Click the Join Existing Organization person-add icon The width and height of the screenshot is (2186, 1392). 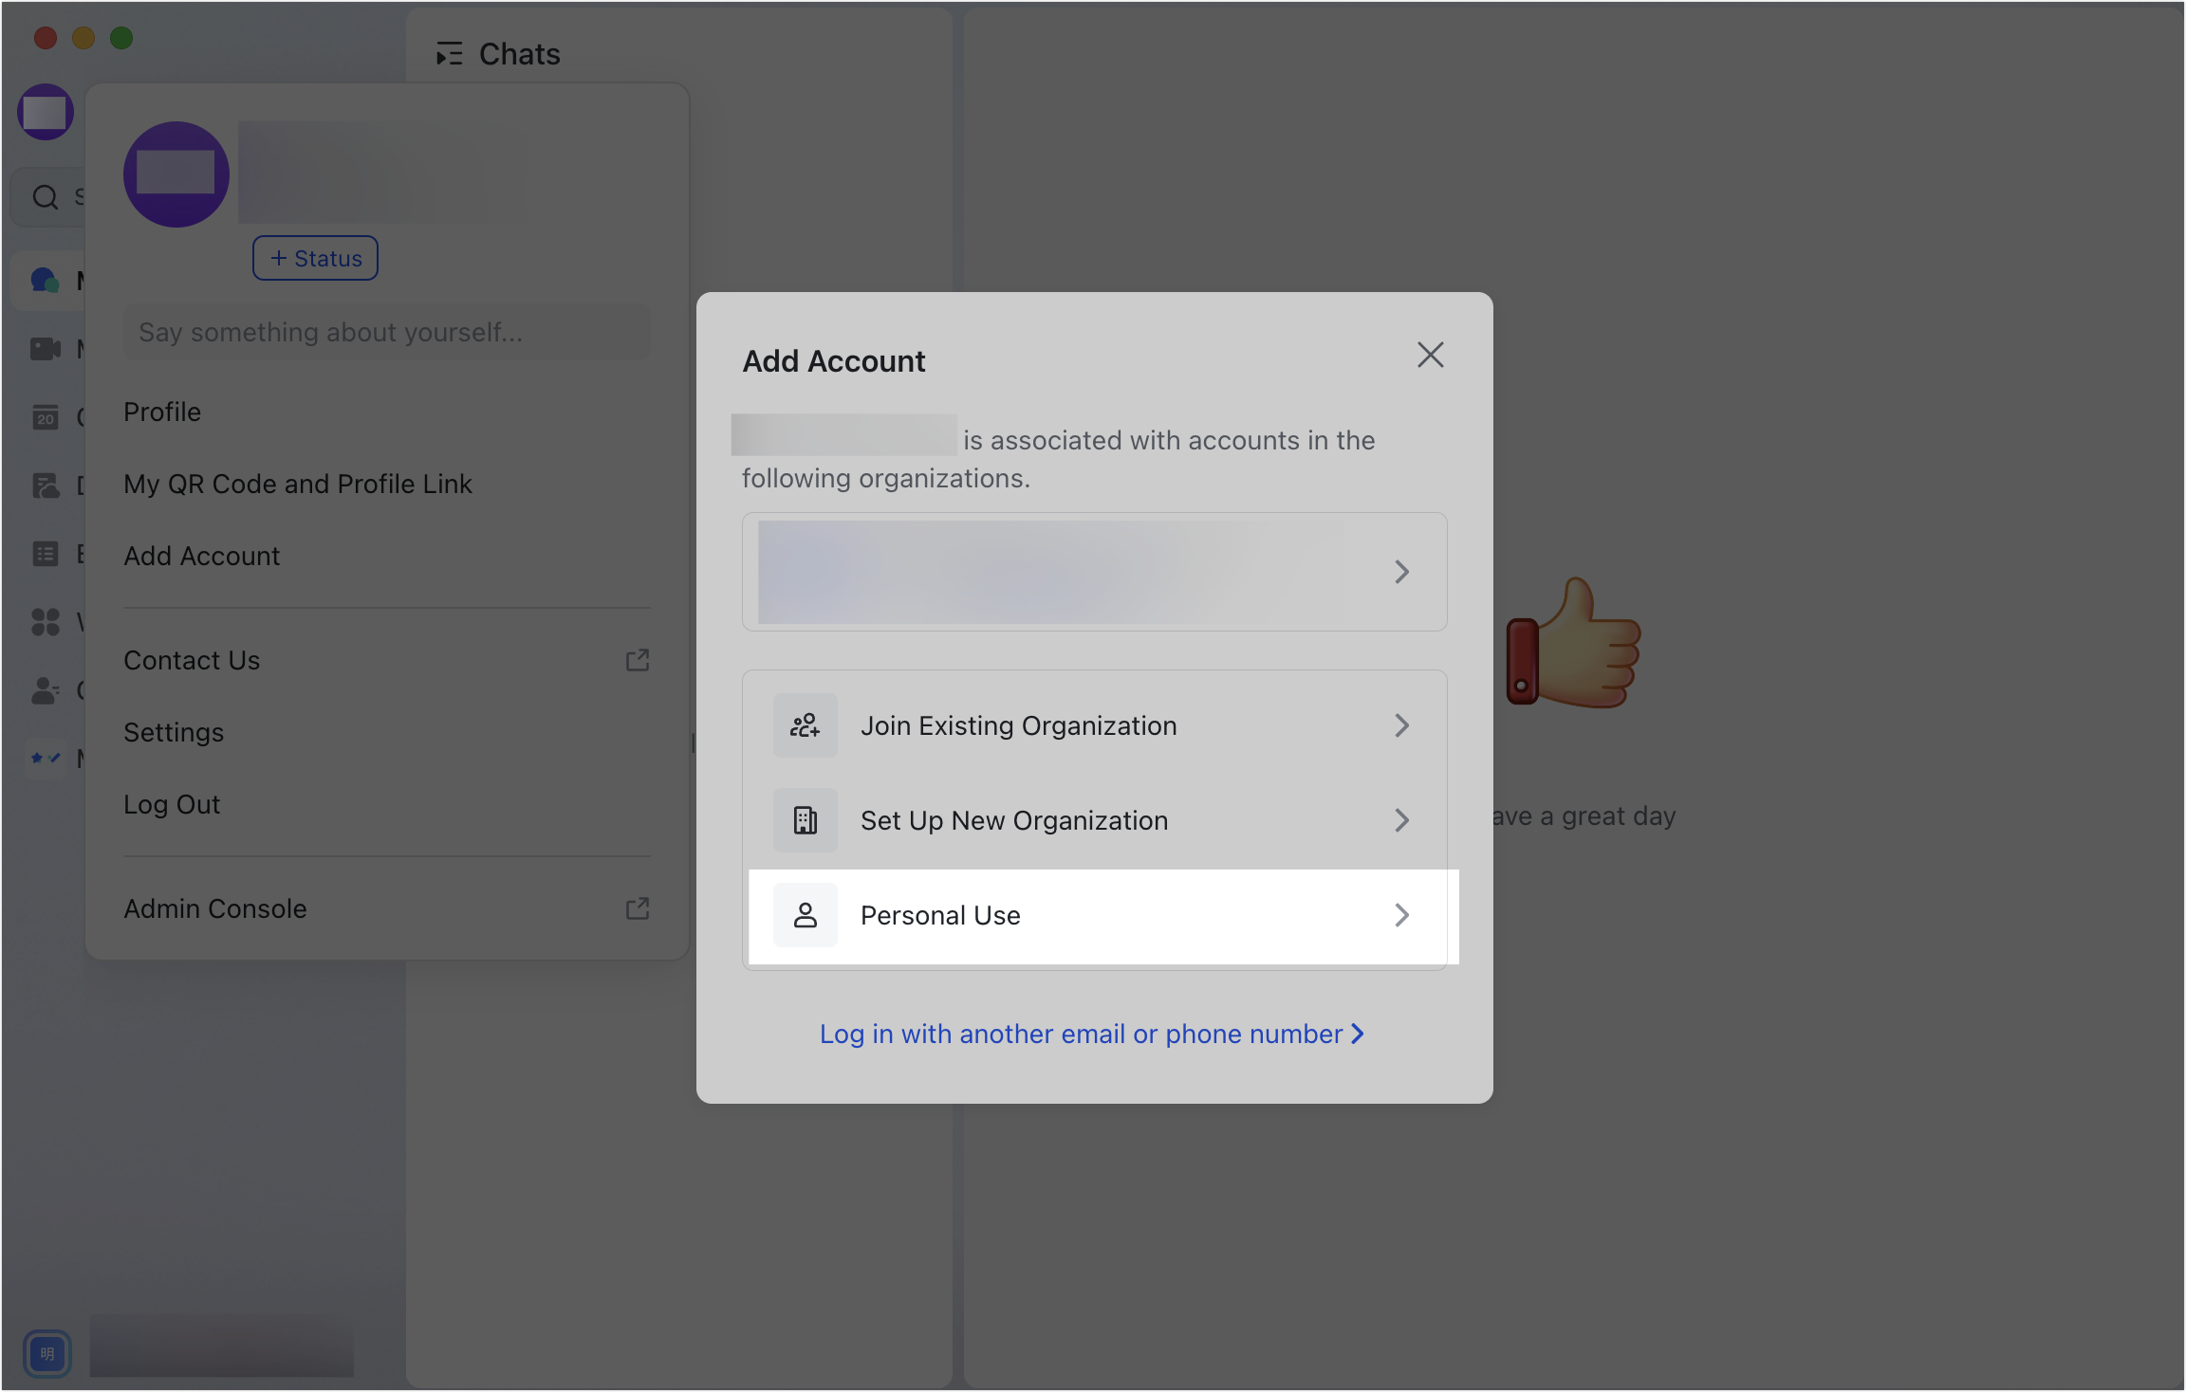[805, 725]
